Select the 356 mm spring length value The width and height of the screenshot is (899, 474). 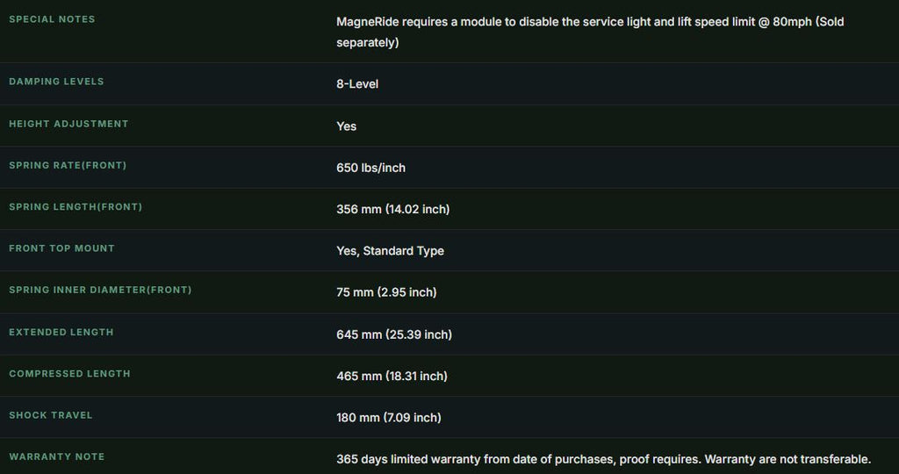(x=392, y=209)
